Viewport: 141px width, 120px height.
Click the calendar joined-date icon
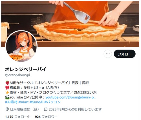46,109
